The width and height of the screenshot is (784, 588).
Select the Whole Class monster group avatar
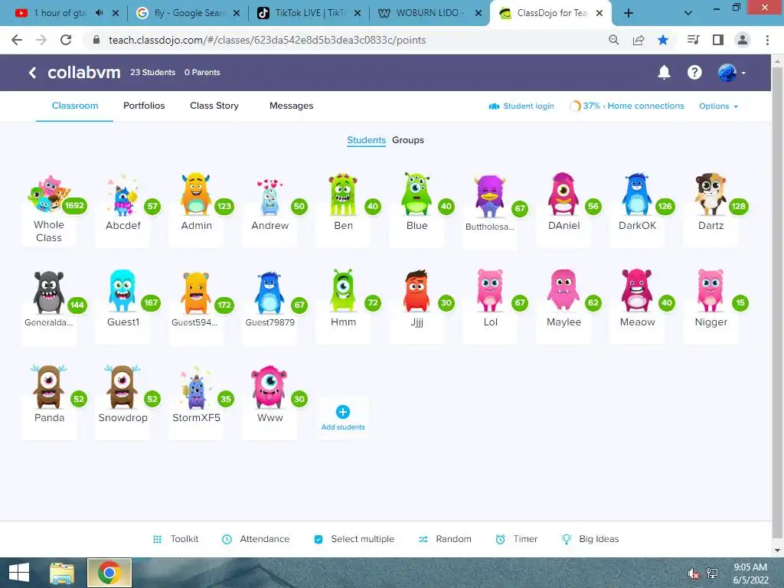[48, 194]
